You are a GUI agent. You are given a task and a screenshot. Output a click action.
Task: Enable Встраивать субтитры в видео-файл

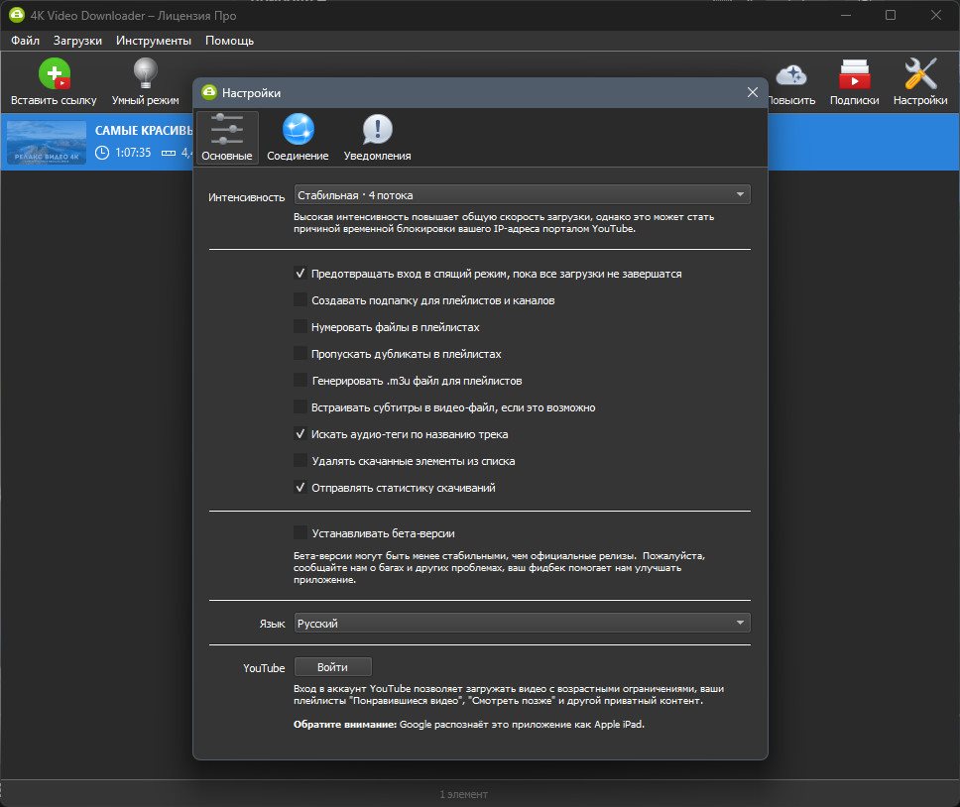(x=300, y=407)
